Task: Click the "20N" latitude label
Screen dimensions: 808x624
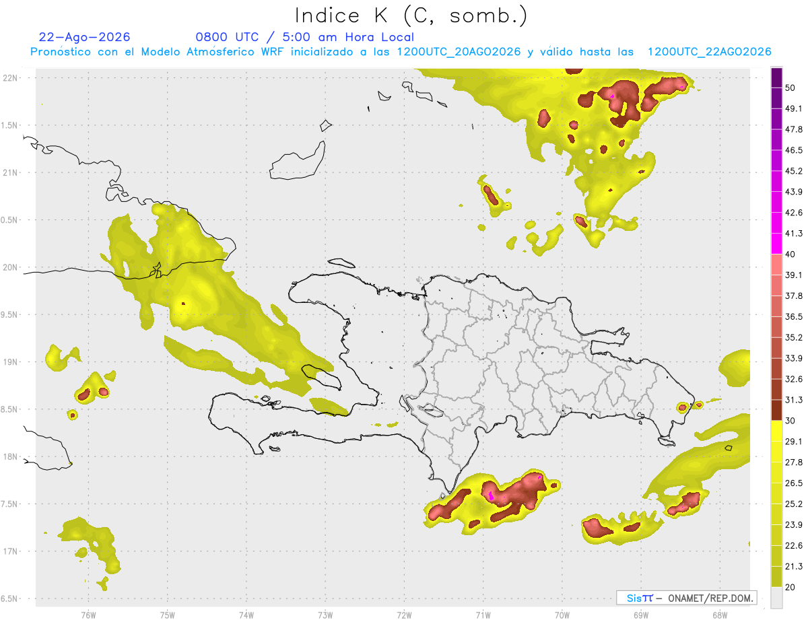Action: pyautogui.click(x=10, y=267)
